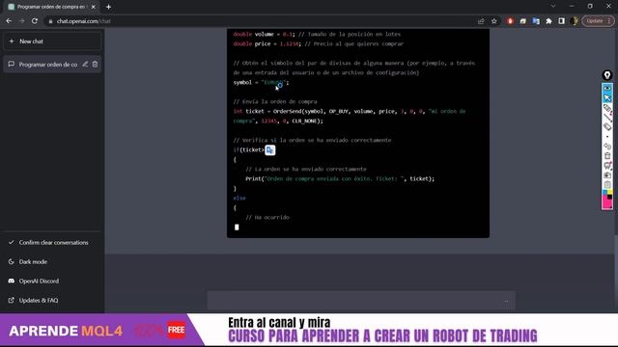Bookmark this page with the star icon
618x347 pixels.
click(x=493, y=21)
